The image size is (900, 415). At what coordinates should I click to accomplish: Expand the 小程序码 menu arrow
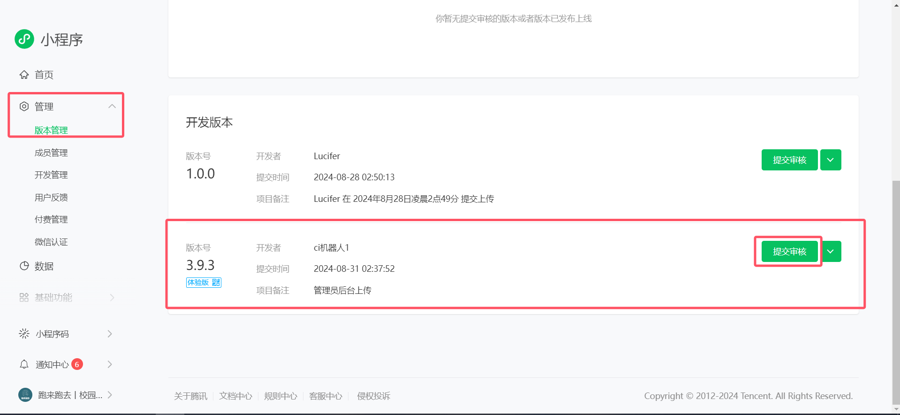(x=110, y=334)
